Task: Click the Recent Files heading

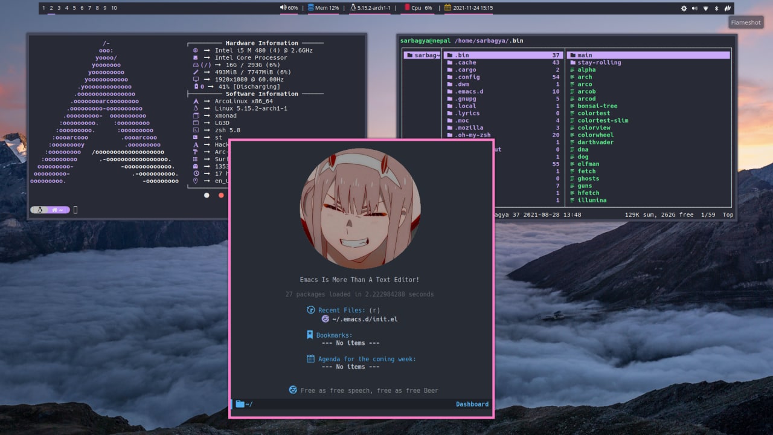Action: [342, 311]
